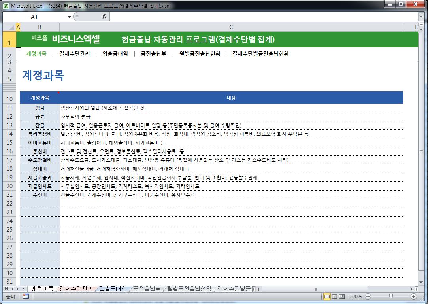Select the 수도광열비 account cell

point(40,160)
